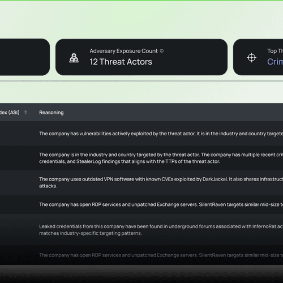The image size is (283, 283).
Task: Click the row about InfernoRat leaked credentials
Action: coord(141,230)
